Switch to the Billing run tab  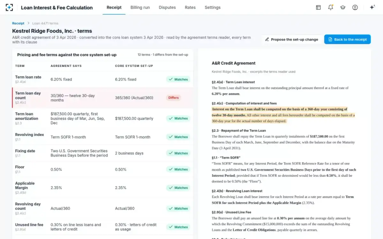pyautogui.click(x=140, y=7)
